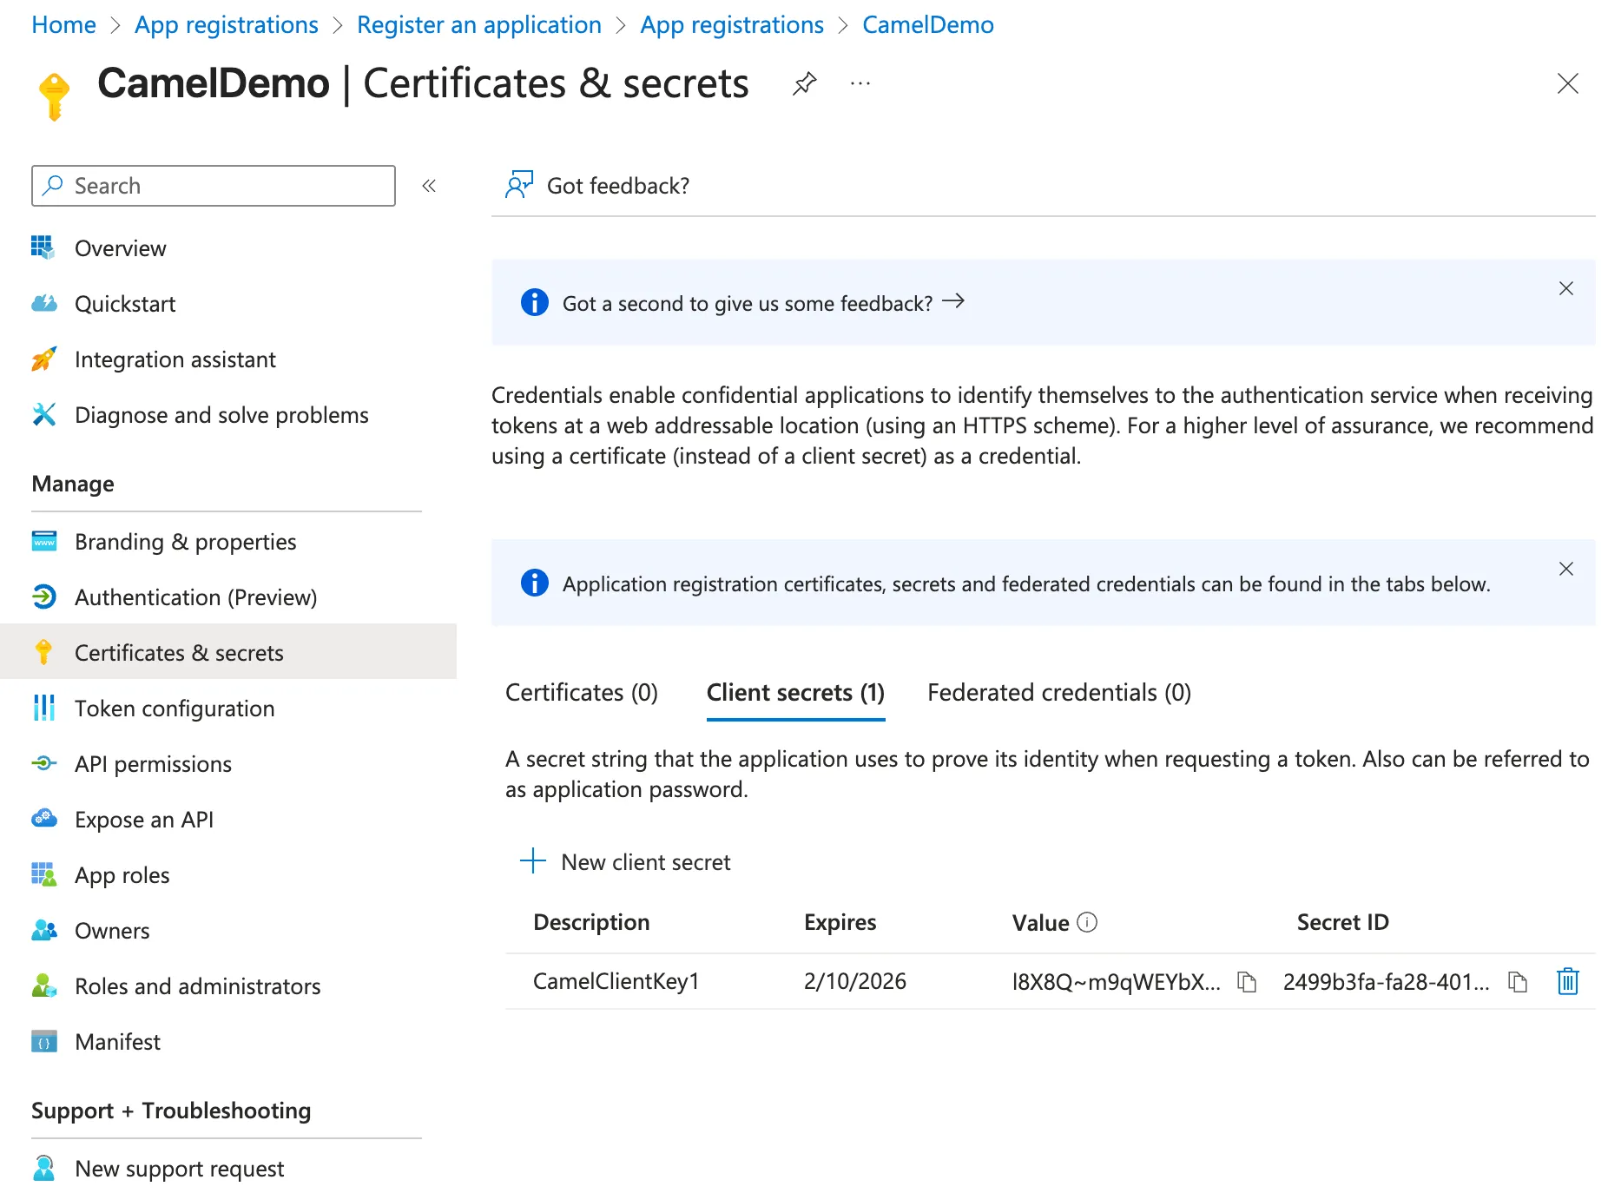Dismiss the feedback info banner

(1565, 288)
